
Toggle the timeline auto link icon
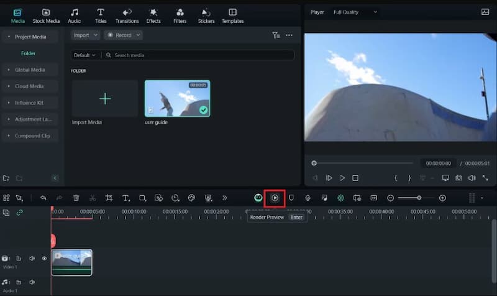[20, 212]
